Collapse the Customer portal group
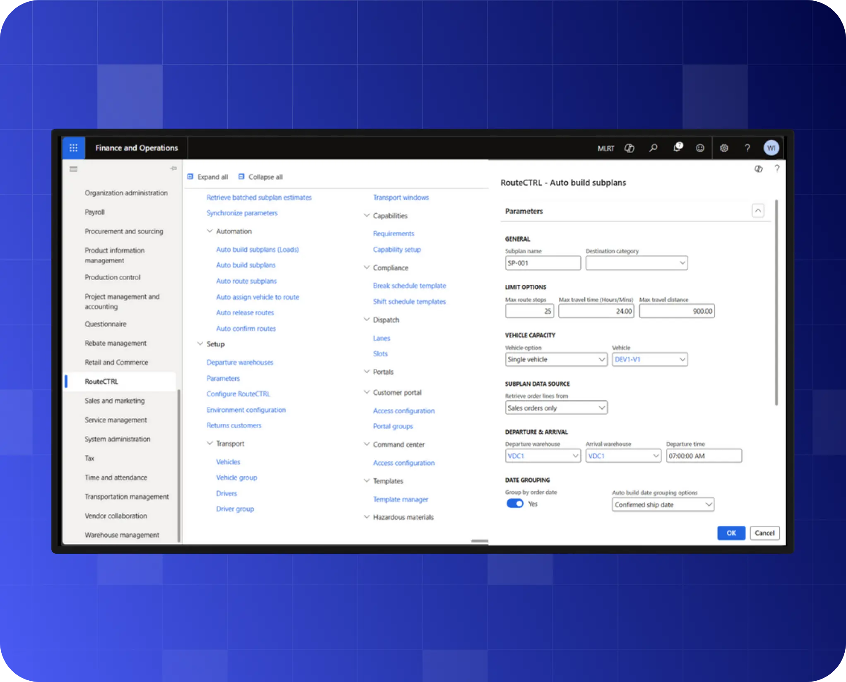Image resolution: width=846 pixels, height=682 pixels. click(366, 392)
